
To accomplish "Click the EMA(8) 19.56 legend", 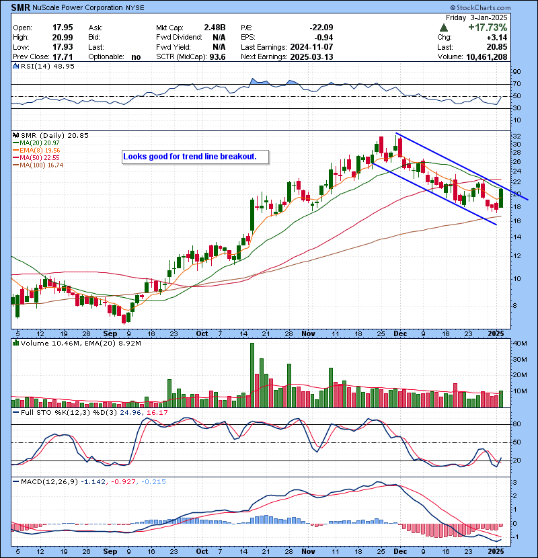I will pos(37,150).
